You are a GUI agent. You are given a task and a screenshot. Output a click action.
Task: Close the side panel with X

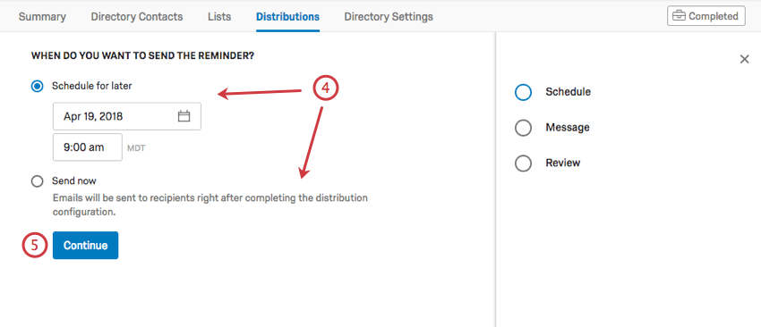[x=744, y=59]
